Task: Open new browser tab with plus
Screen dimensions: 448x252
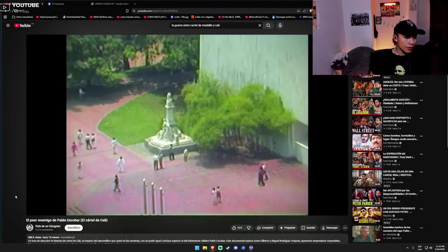Action: [135, 4]
